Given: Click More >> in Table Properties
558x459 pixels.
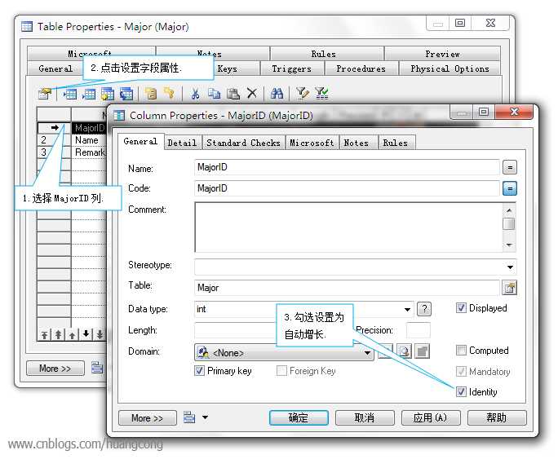Looking at the screenshot, I should click(x=55, y=368).
